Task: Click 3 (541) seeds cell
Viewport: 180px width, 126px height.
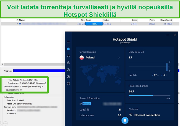Action: pyautogui.click(x=134, y=24)
